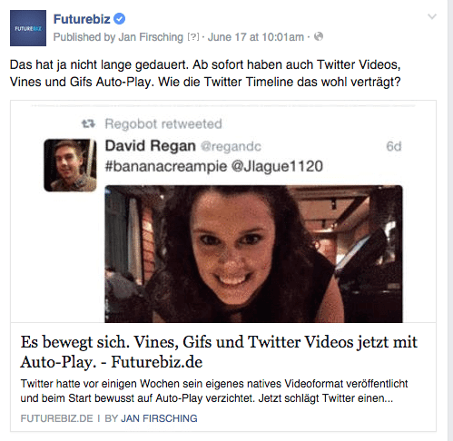This screenshot has height=441, width=453.
Task: Click the article description preview text
Action: click(214, 391)
